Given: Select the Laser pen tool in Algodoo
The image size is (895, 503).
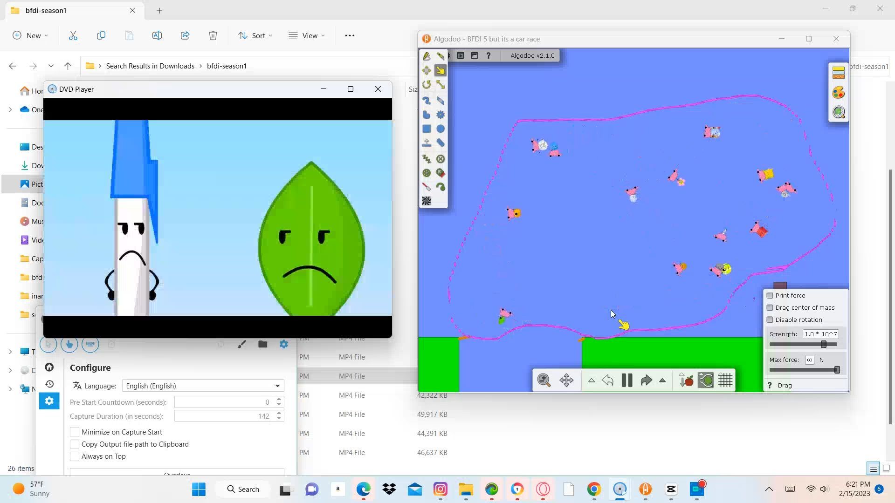Looking at the screenshot, I should click(x=427, y=187).
